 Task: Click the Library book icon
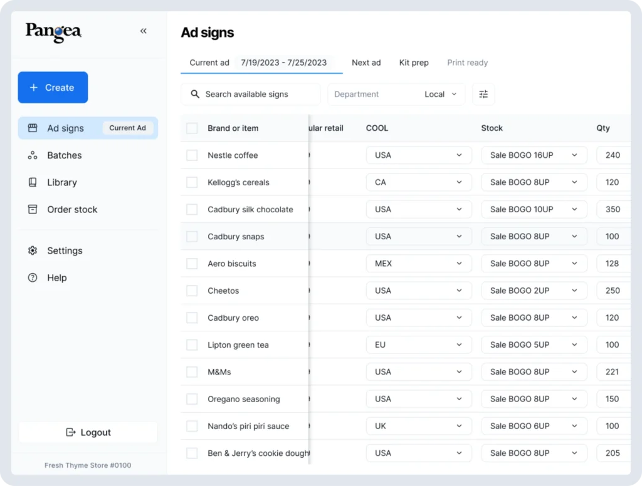pyautogui.click(x=33, y=182)
